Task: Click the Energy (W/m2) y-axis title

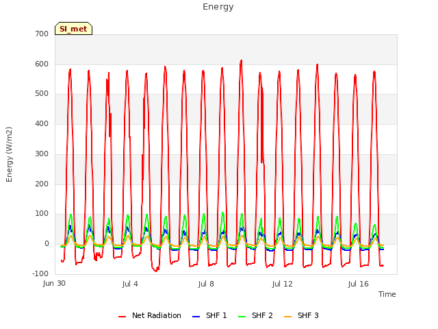Action: pos(9,154)
